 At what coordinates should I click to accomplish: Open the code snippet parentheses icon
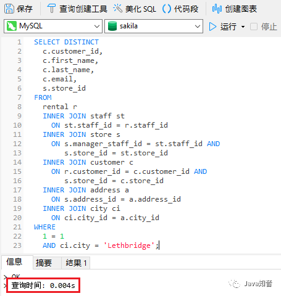[167, 9]
